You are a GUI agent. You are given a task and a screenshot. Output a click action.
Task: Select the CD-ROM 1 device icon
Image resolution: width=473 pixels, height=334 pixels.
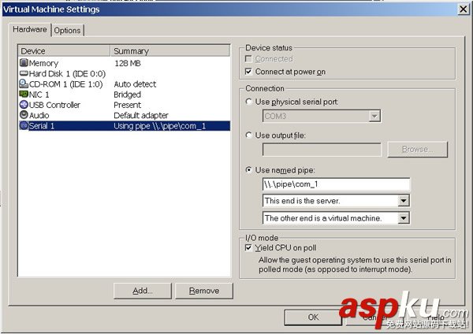point(24,83)
